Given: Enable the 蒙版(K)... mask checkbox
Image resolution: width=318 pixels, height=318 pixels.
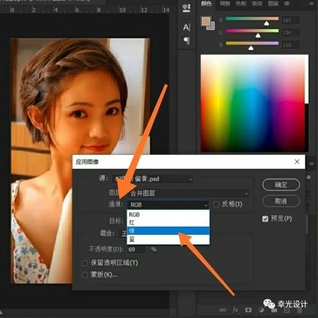Looking at the screenshot, I should pyautogui.click(x=85, y=275).
